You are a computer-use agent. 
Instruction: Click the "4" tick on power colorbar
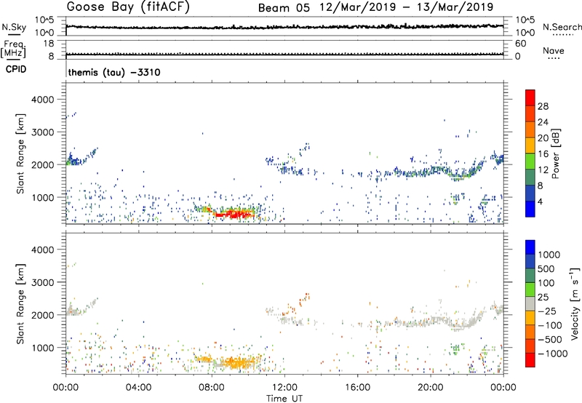click(540, 201)
